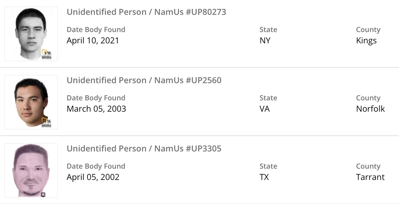Click the Kings county value

click(x=366, y=41)
